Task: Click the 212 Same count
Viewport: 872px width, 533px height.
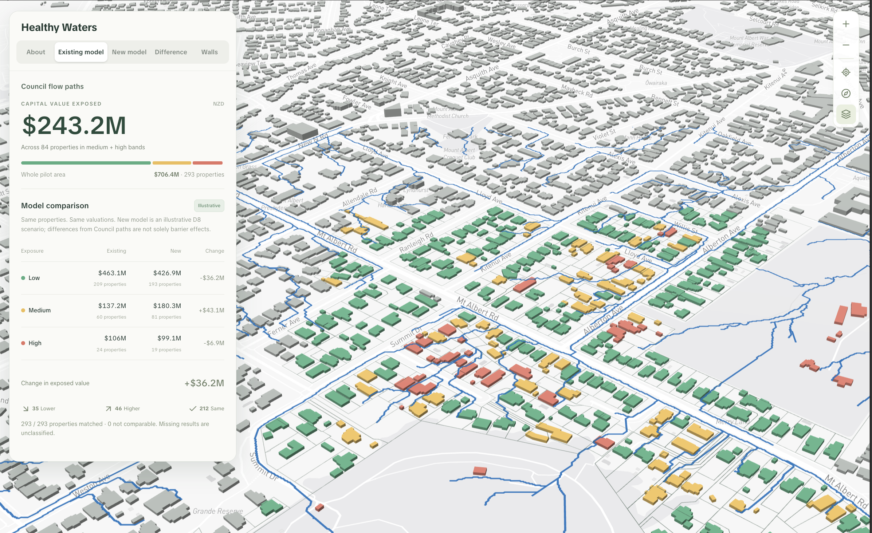Action: [x=212, y=408]
